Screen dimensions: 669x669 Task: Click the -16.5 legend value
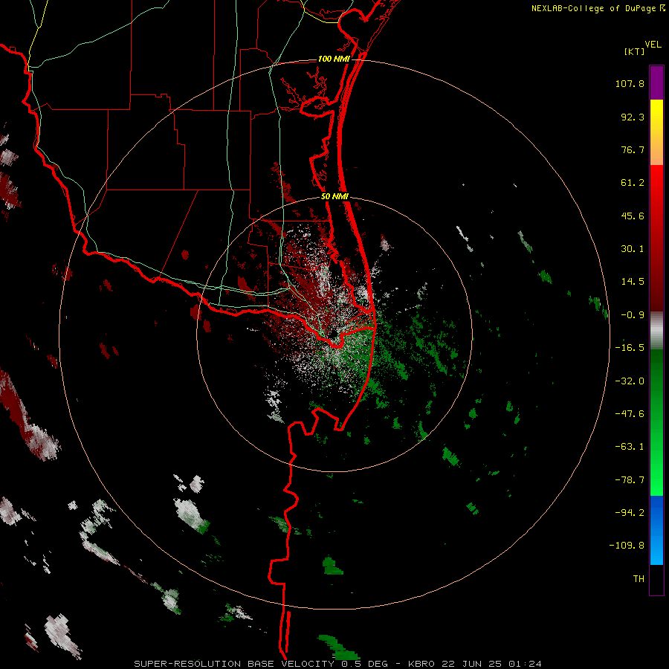click(630, 348)
